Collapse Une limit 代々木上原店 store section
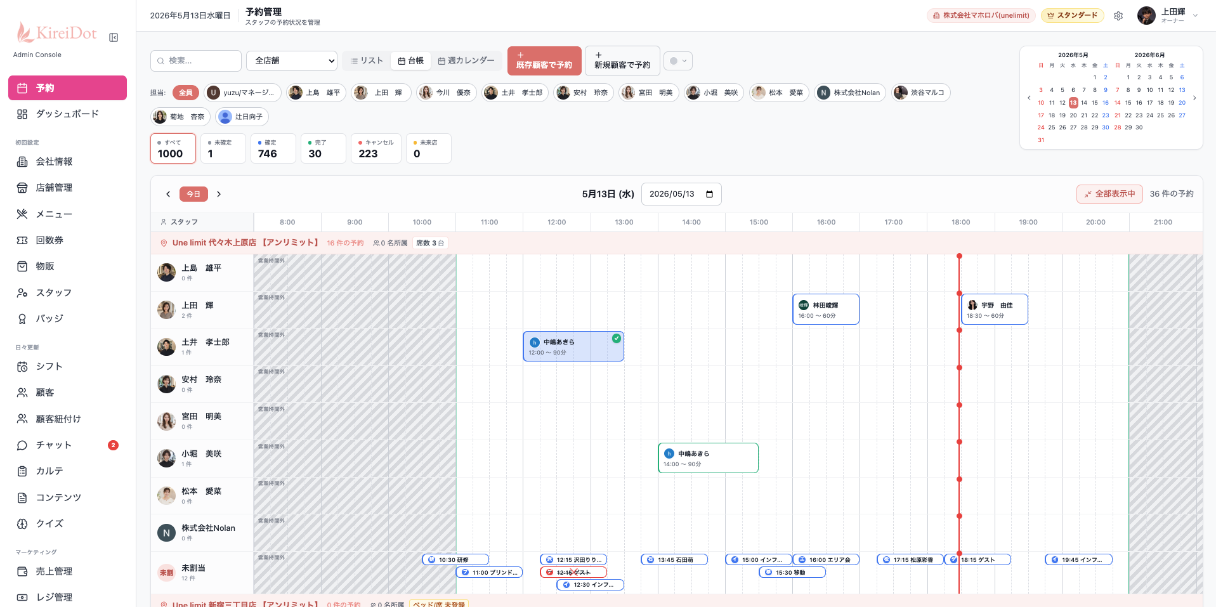This screenshot has height=607, width=1216. (x=676, y=243)
